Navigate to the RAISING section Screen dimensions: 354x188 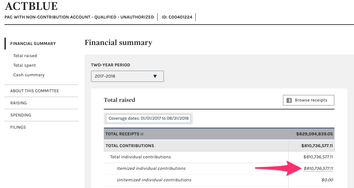[19, 103]
